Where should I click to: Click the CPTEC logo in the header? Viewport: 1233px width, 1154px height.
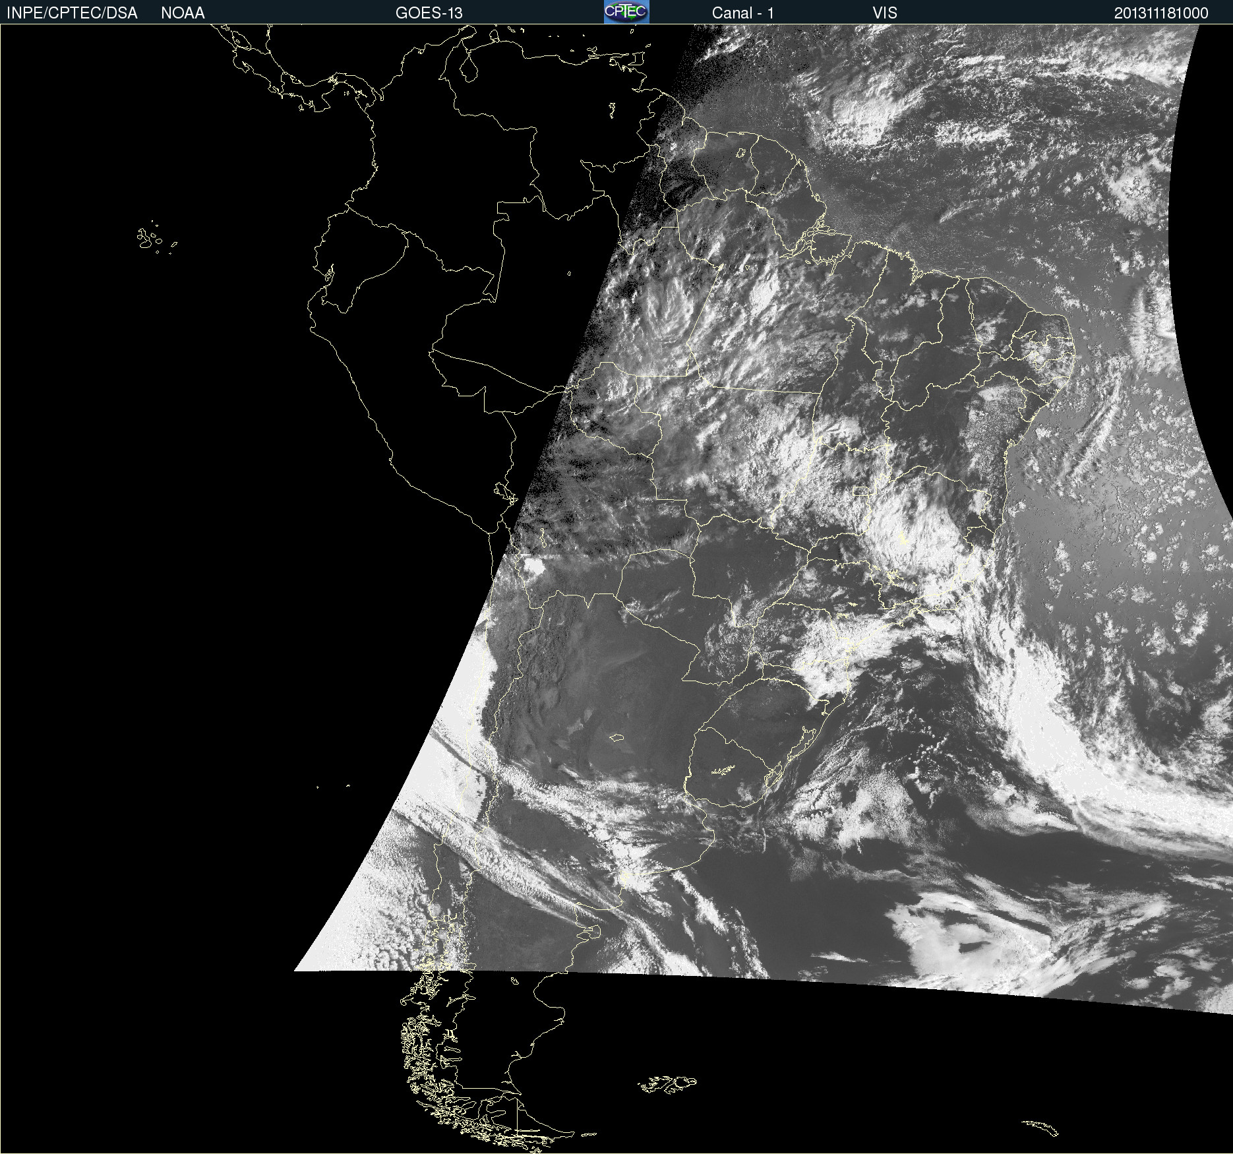coord(626,12)
